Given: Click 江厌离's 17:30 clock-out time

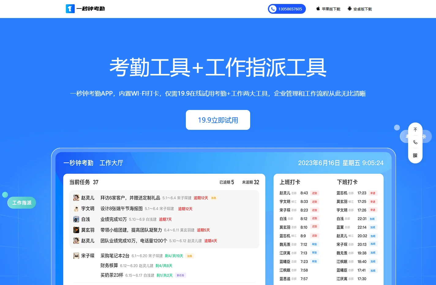Looking at the screenshot, I should [362, 279].
